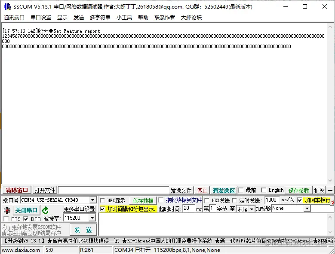335x254 pixels.
Task: Click the COM34 已打开 status text
Action: [167, 250]
